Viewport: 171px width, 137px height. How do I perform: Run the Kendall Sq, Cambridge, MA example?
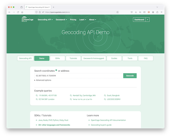pyautogui.click(x=84, y=95)
